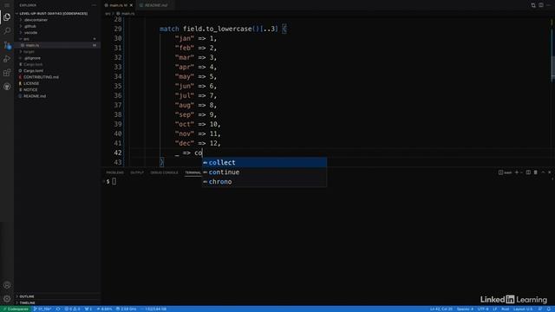
Task: Open the editor more actions menu
Action: (x=549, y=5)
